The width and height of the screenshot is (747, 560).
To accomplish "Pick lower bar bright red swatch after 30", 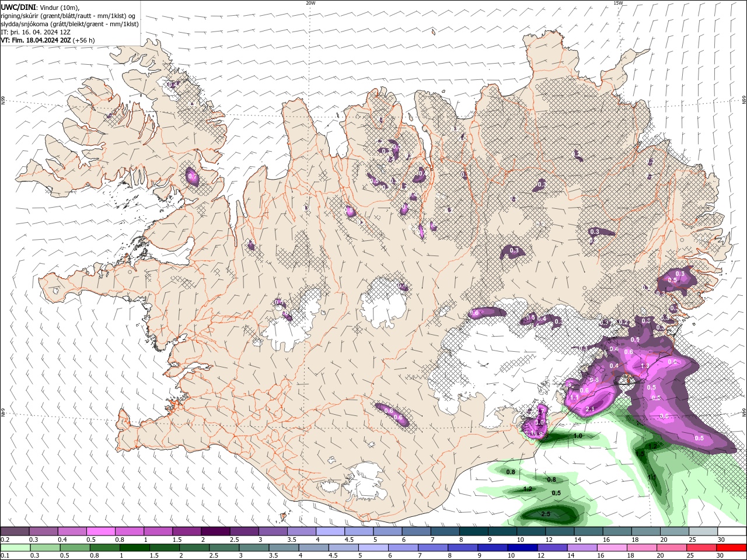I will [x=731, y=548].
